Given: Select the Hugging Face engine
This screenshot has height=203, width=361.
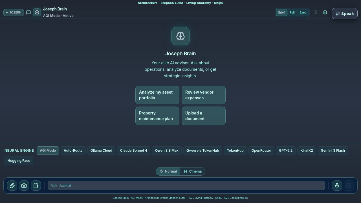Looking at the screenshot, I should [x=19, y=161].
